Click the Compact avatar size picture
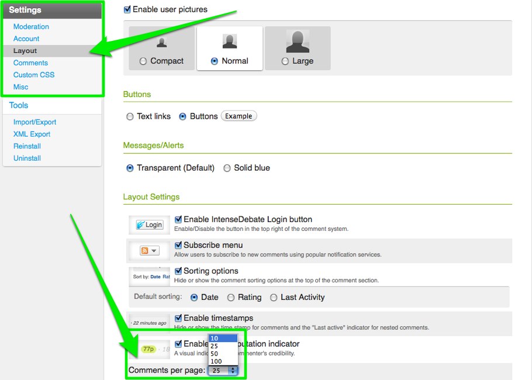The image size is (532, 380). (162, 42)
